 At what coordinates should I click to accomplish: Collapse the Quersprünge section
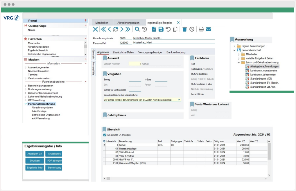tap(85, 26)
